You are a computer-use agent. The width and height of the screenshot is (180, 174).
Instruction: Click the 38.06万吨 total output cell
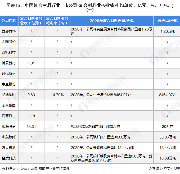click(x=168, y=137)
